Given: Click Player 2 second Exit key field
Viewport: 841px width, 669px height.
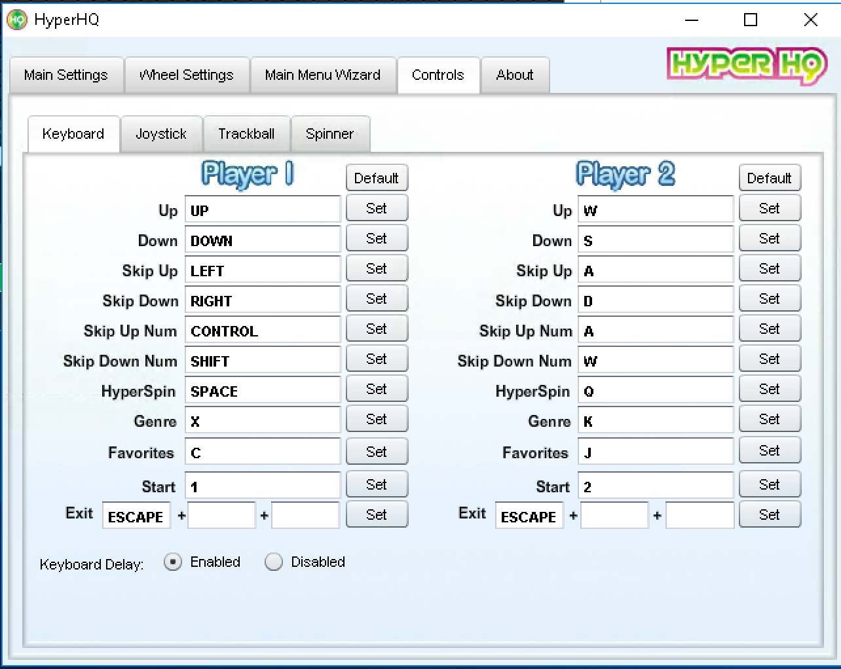Looking at the screenshot, I should (614, 516).
